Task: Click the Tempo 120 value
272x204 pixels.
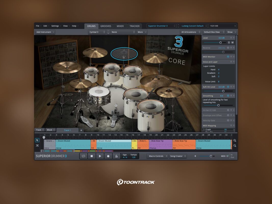Action: coord(134,157)
